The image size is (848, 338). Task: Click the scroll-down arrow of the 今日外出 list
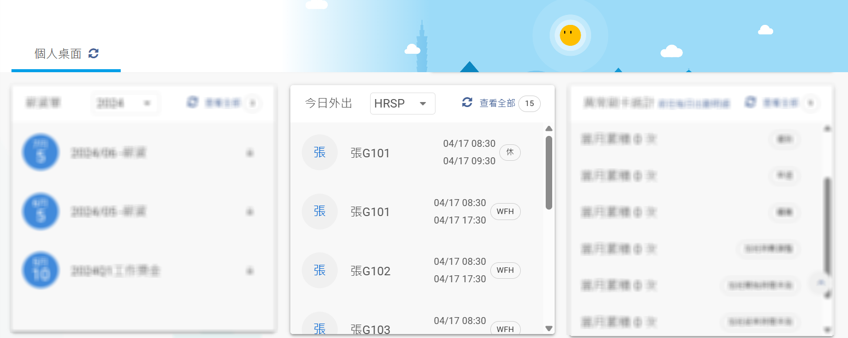coord(549,329)
